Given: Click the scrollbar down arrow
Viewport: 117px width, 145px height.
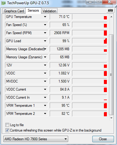Looking at the screenshot, I should click(111, 118).
